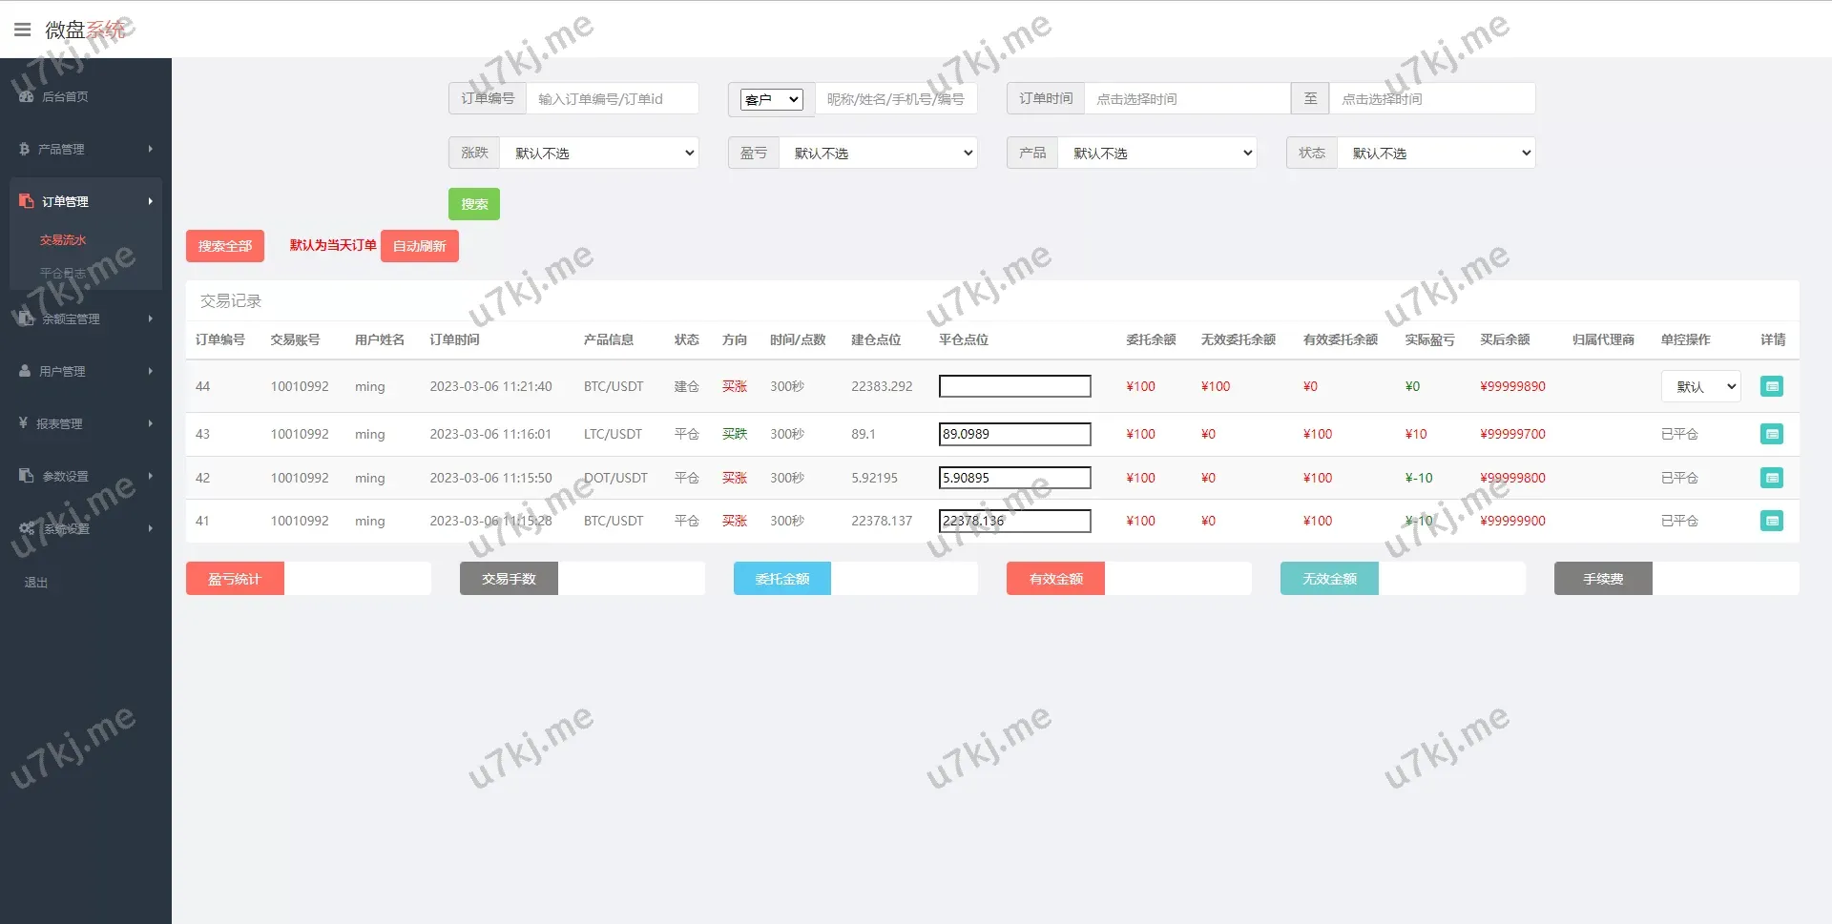This screenshot has width=1832, height=924.
Task: Click the 订单编号 input field
Action: coord(612,99)
